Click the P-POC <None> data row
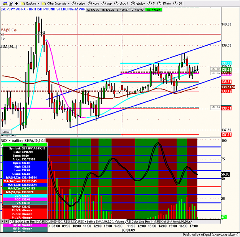The width and height of the screenshot is (240, 237). point(25,214)
